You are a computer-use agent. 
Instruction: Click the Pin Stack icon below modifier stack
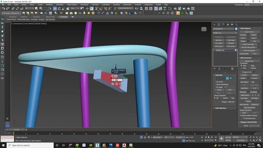pos(215,69)
